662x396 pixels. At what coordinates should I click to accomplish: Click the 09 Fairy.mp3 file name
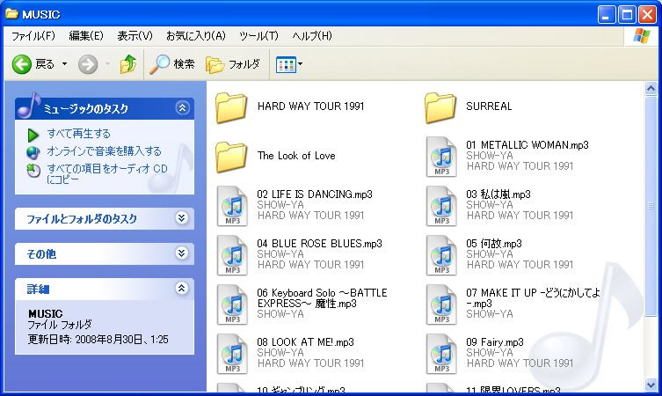click(495, 342)
